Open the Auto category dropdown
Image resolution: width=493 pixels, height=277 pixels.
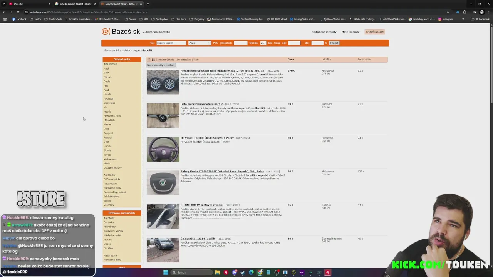pyautogui.click(x=200, y=43)
